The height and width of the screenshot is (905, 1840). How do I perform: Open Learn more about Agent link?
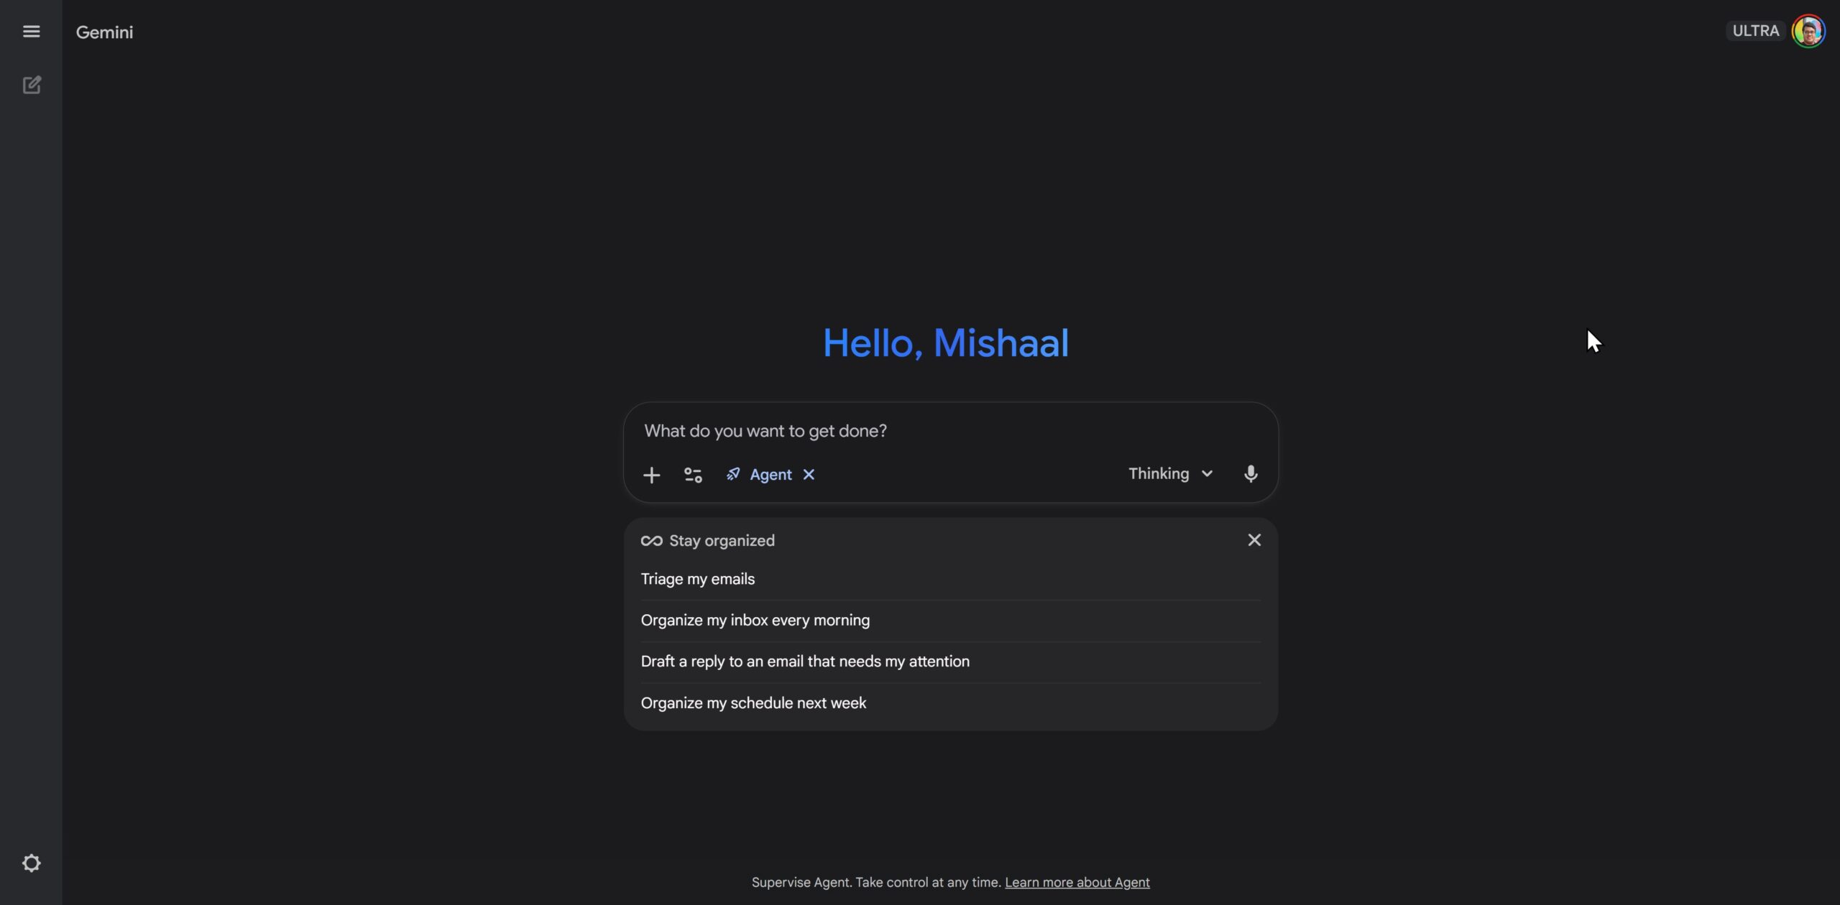click(x=1077, y=882)
